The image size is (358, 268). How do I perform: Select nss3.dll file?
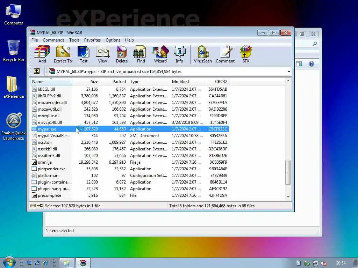130,142
